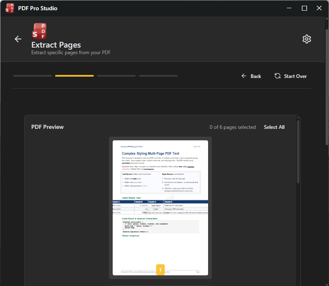Click the third step progress segment
329x286 pixels.
116,76
